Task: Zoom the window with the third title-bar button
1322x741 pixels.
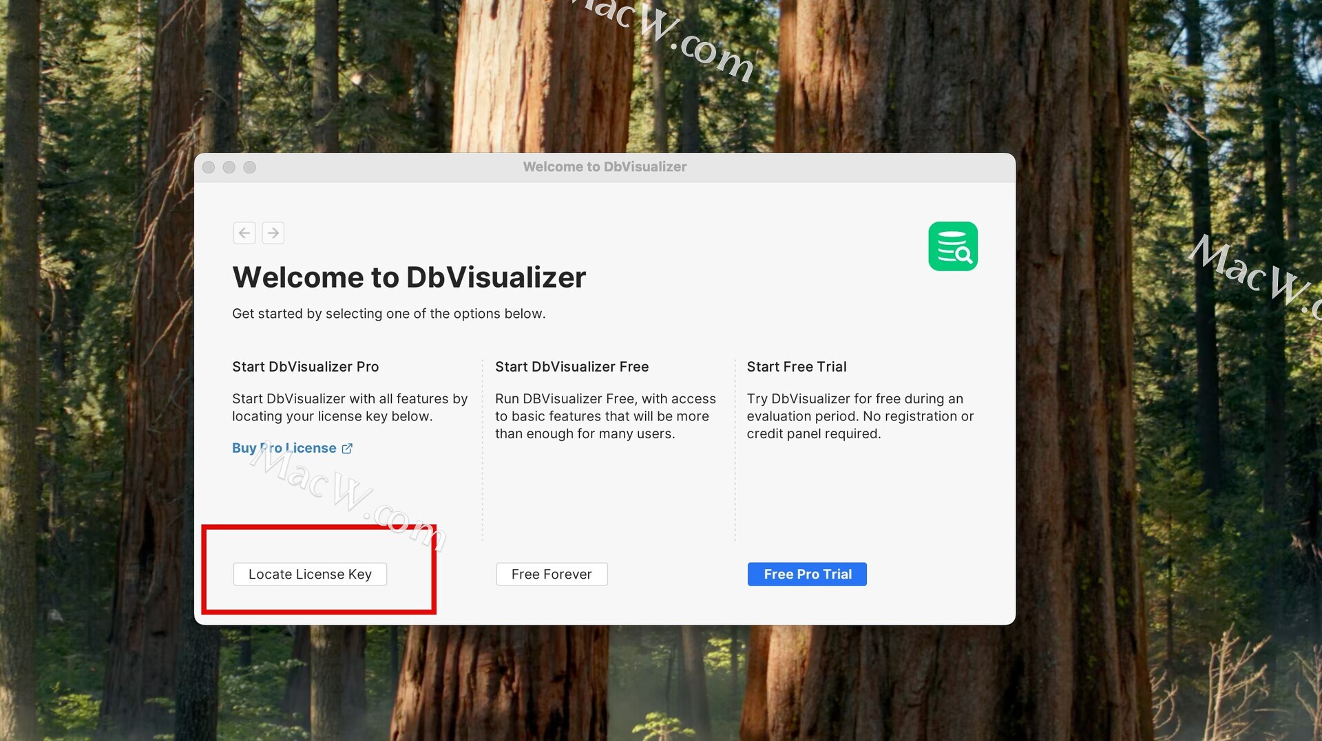Action: tap(250, 167)
